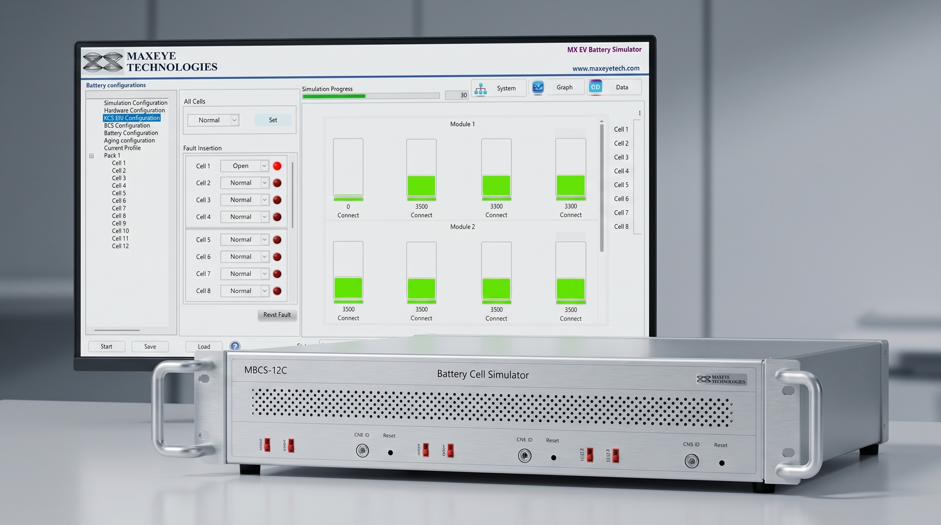Open the Cell 4 fault type dropdown
The height and width of the screenshot is (525, 941).
pos(245,217)
